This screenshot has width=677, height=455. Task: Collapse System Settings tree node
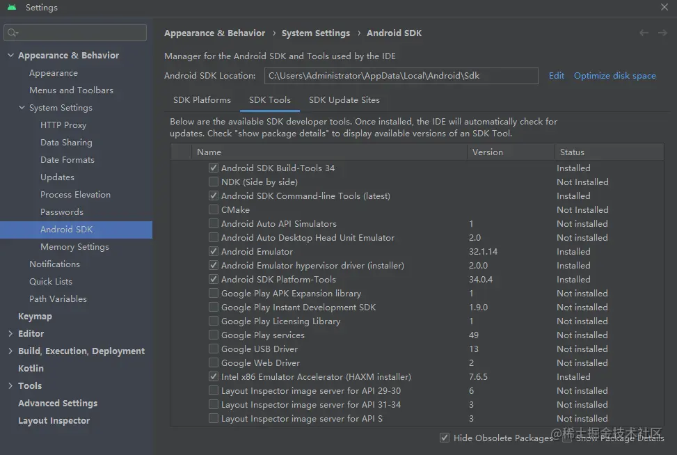pyautogui.click(x=22, y=108)
